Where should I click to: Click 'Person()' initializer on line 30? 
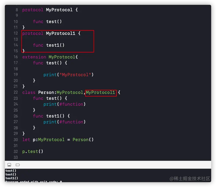83,140
